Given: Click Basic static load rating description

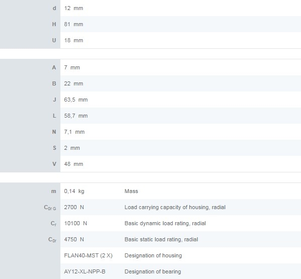Looking at the screenshot, I should [x=161, y=239].
